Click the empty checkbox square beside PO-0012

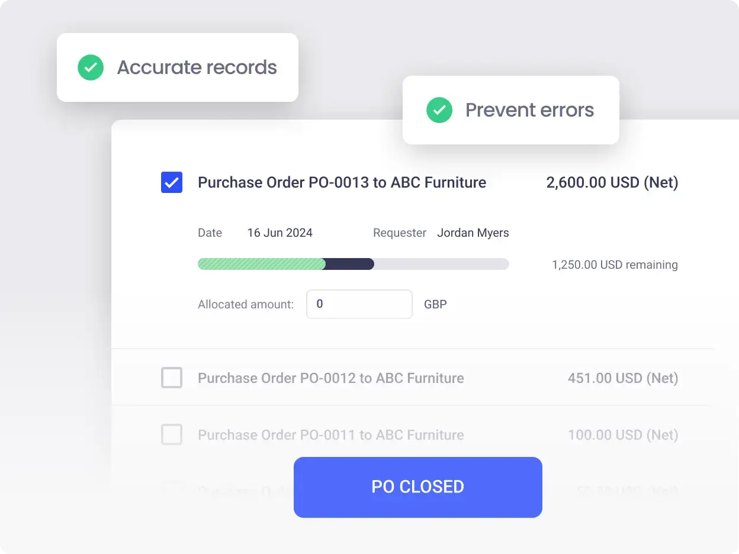[x=171, y=378]
